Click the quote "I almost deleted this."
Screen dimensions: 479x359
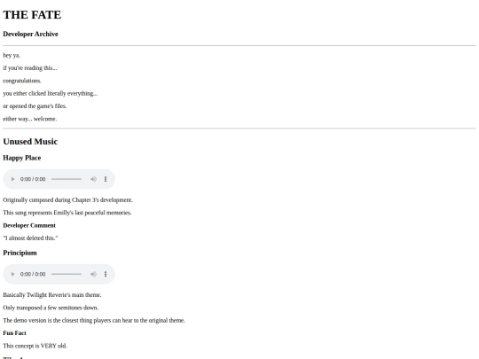(30, 238)
